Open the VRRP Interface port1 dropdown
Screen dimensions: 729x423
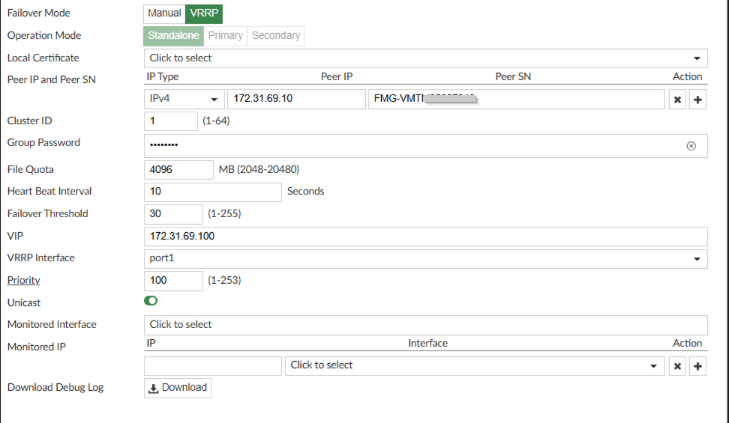[425, 258]
